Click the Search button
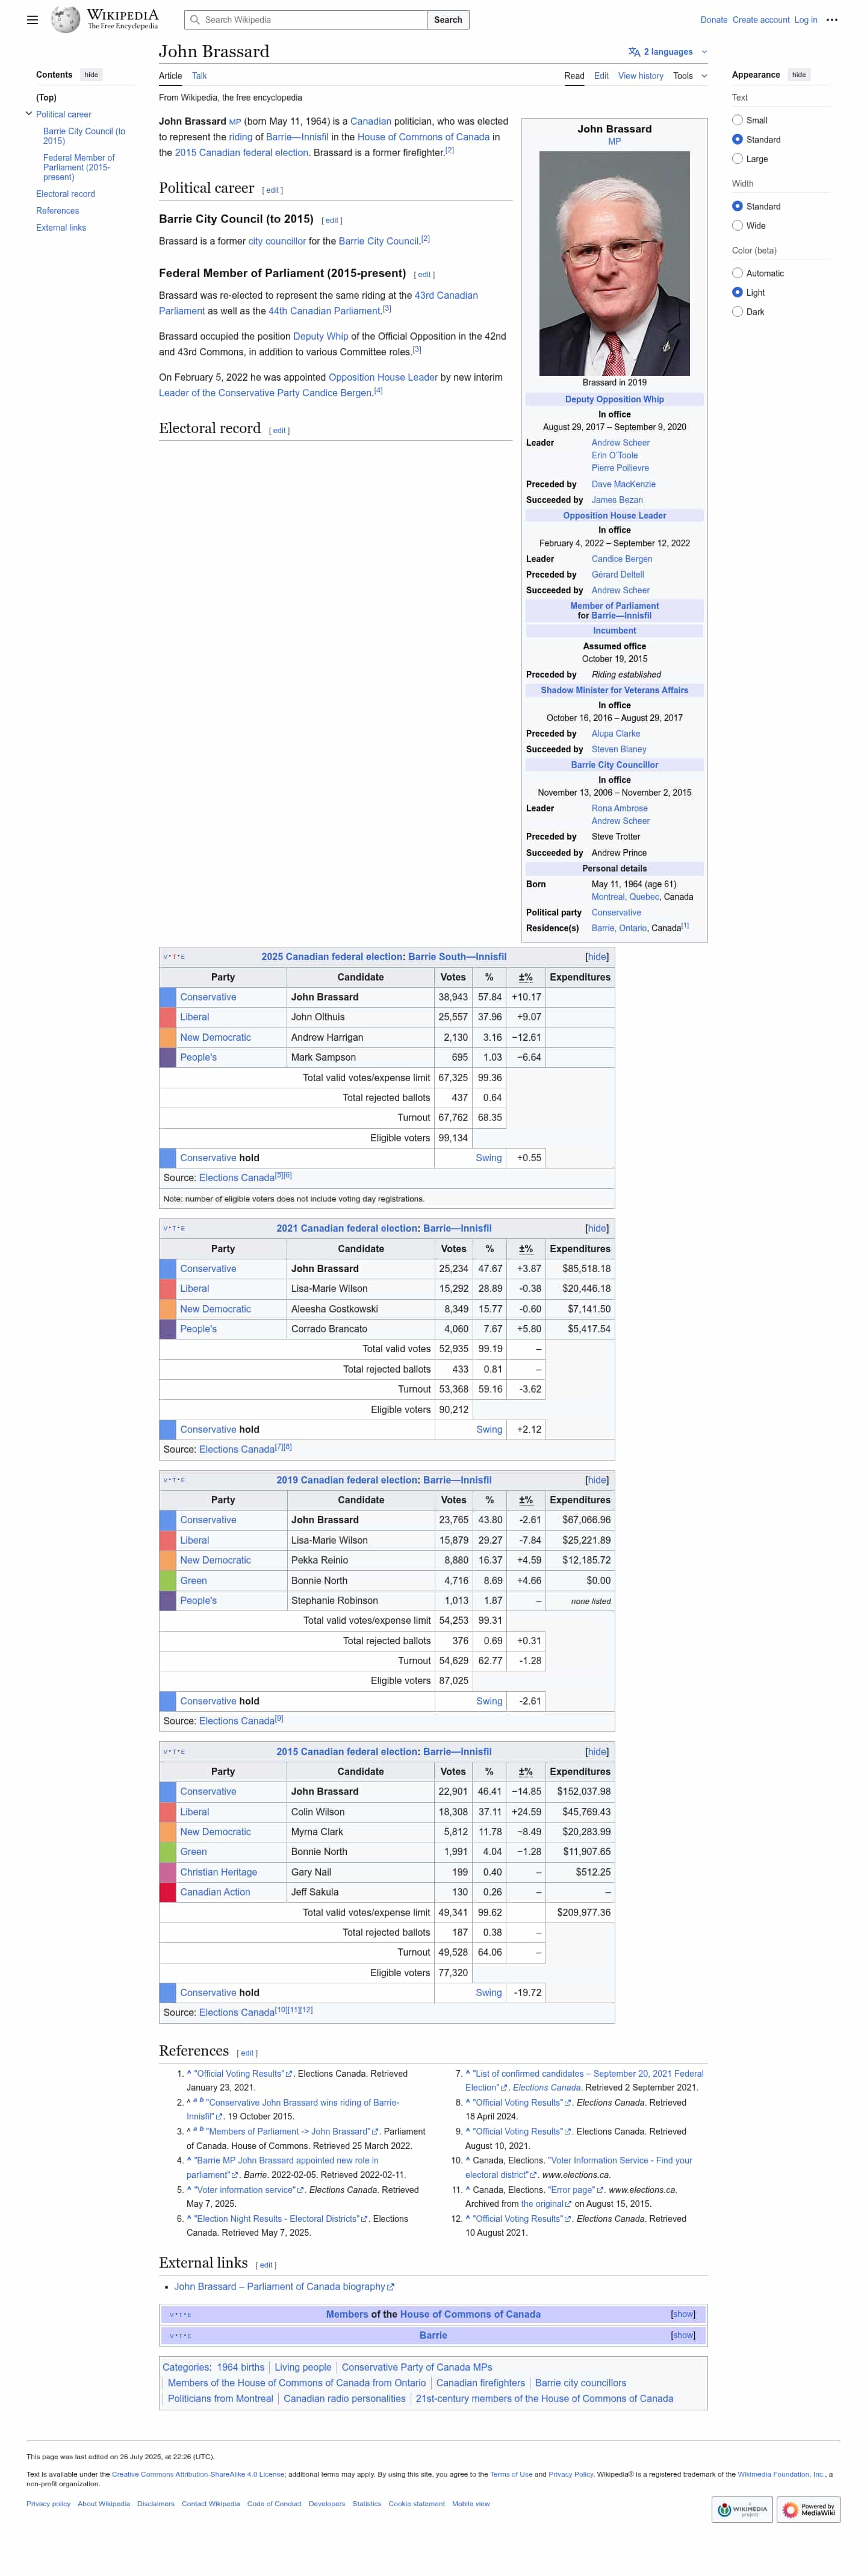 pos(448,20)
